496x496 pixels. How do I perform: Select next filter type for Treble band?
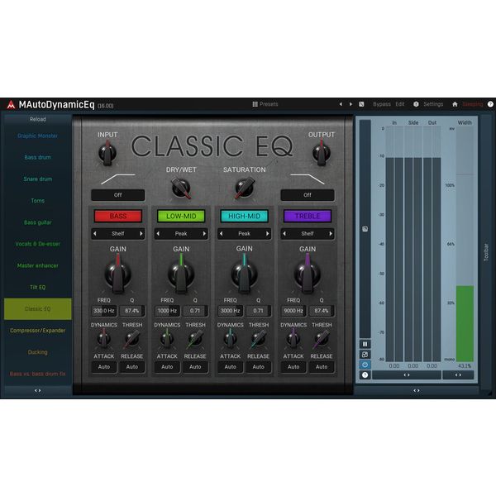pos(331,234)
